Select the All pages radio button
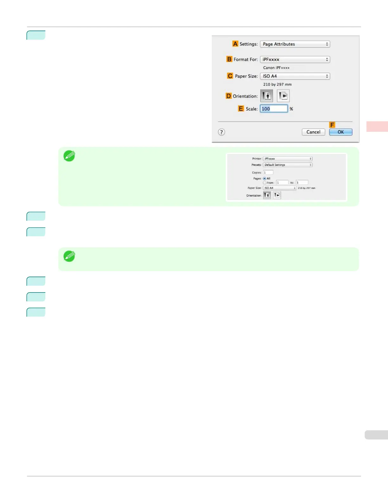The width and height of the screenshot is (388, 503). (264, 178)
